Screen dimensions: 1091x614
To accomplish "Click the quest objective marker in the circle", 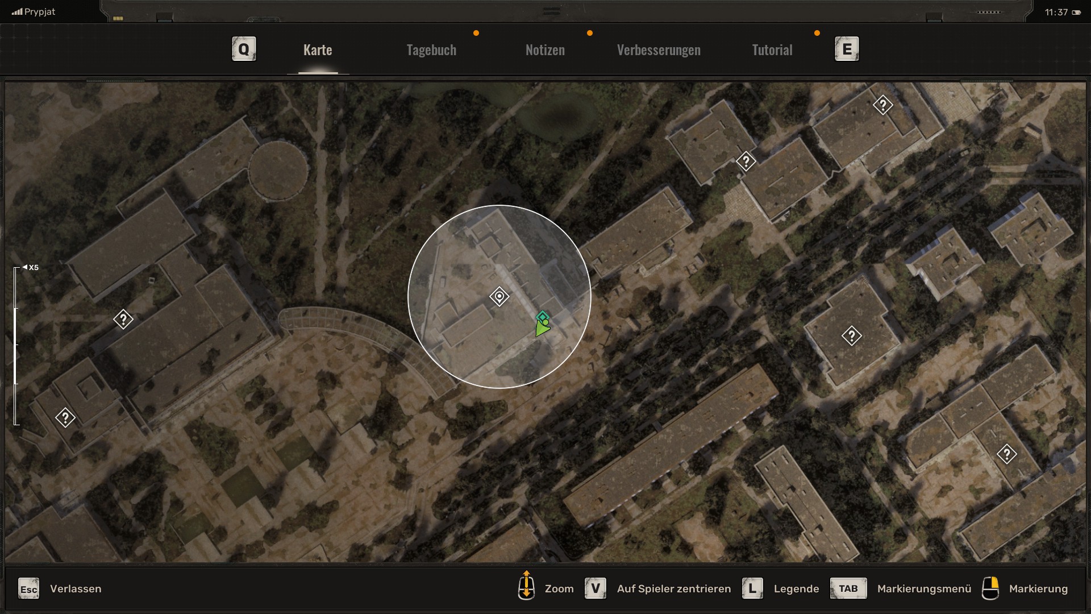I will [x=499, y=296].
